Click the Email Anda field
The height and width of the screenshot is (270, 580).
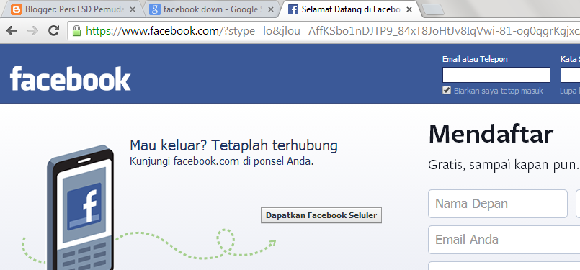point(504,240)
